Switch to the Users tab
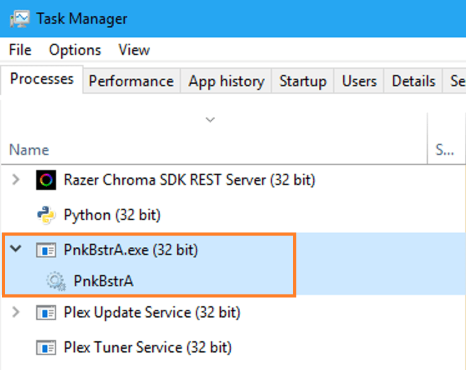Screen dimensions: 466x370 [359, 81]
